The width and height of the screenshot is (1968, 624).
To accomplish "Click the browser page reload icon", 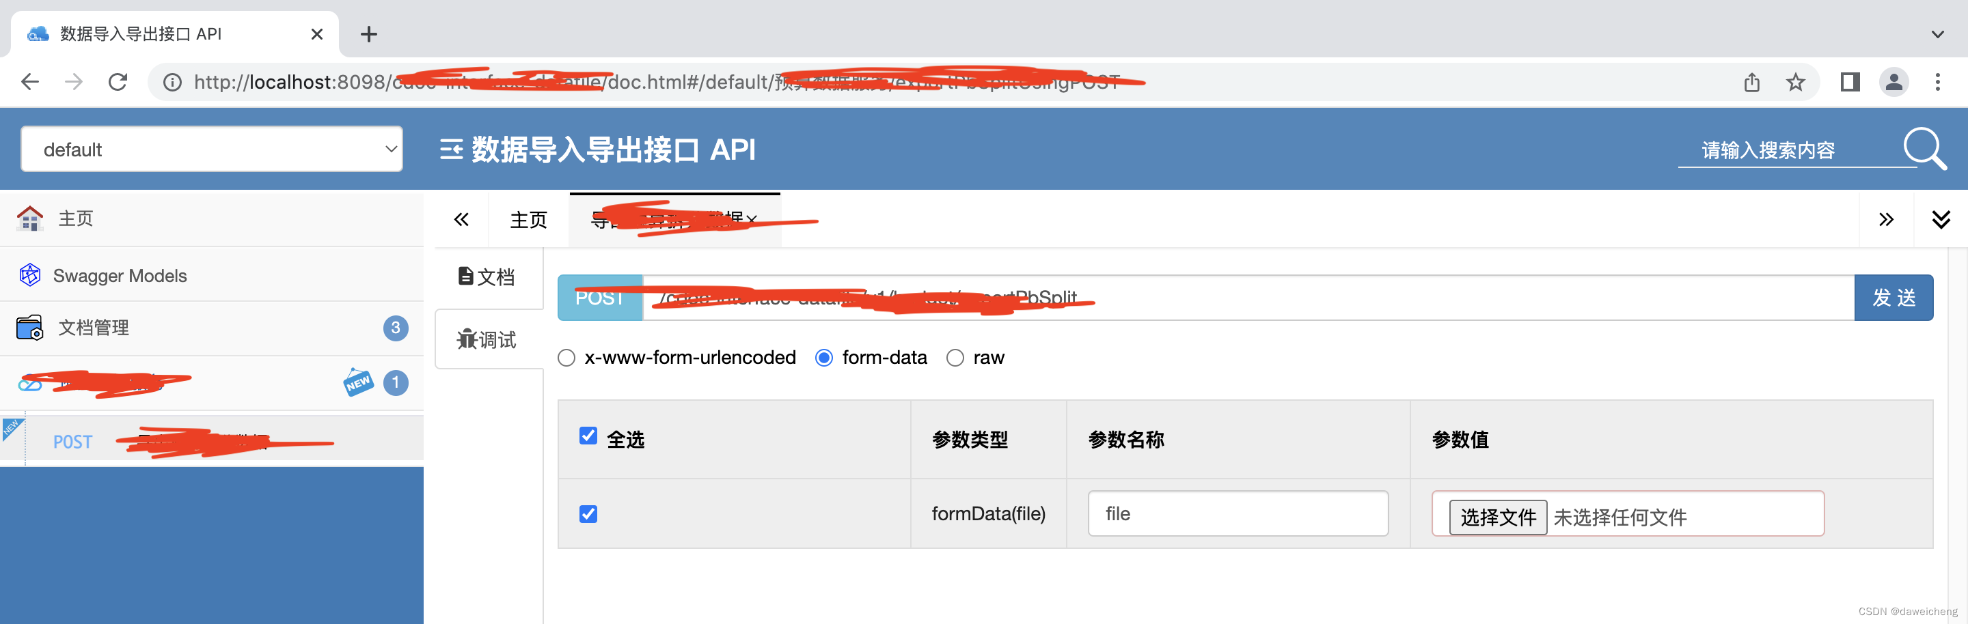I will coord(118,82).
